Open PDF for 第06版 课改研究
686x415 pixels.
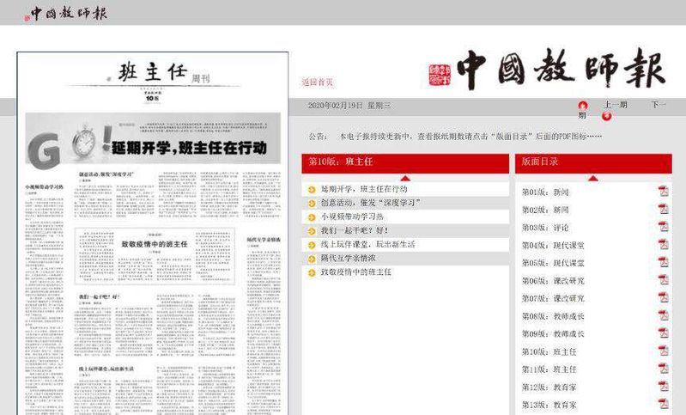[x=663, y=280]
